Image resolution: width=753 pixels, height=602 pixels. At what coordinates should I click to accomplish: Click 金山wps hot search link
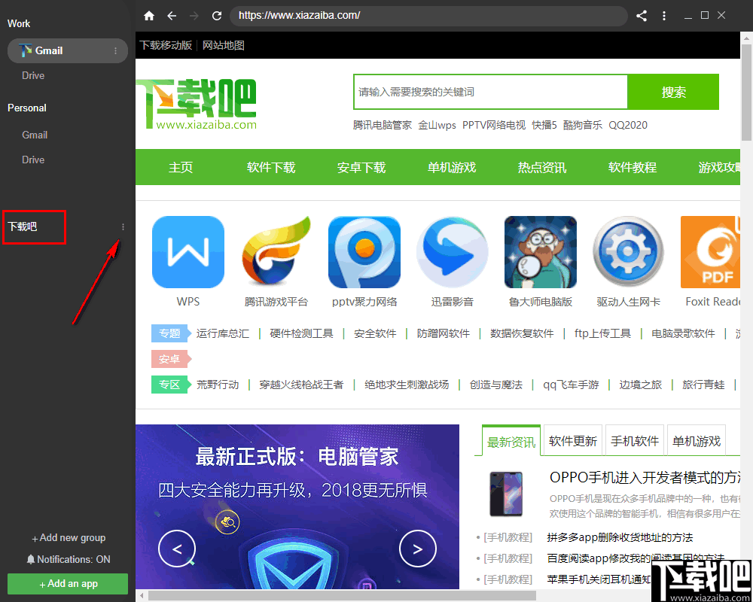coord(437,126)
